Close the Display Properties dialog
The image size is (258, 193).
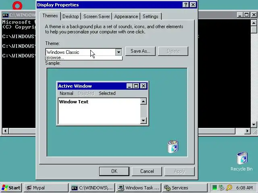coord(193,5)
